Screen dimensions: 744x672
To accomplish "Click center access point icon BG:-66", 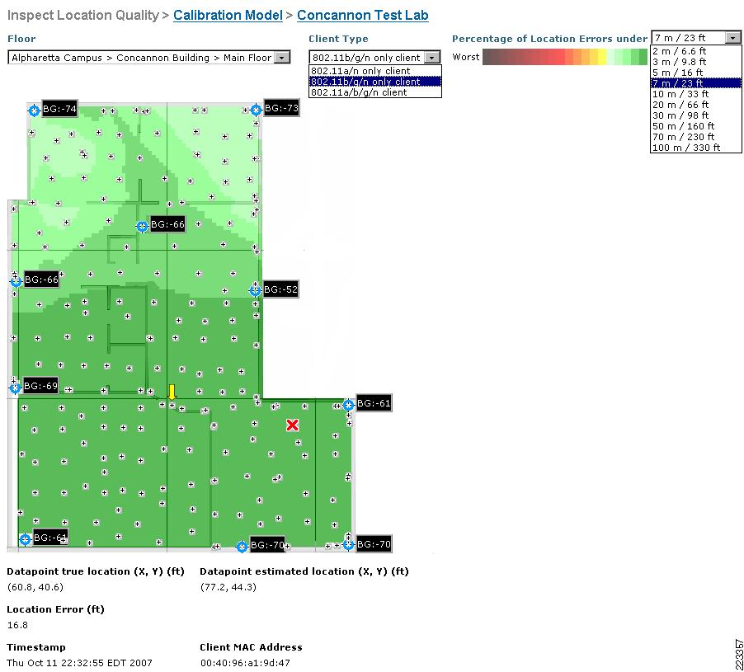I will coord(142,226).
